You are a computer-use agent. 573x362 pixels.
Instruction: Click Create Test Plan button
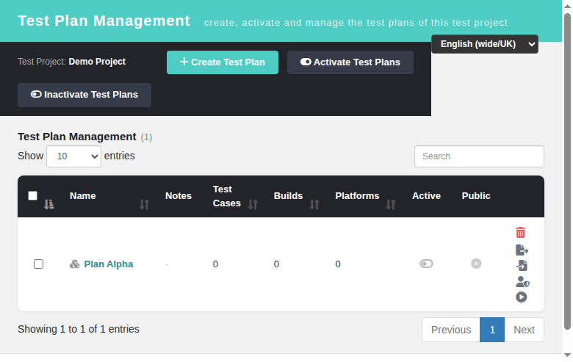223,62
